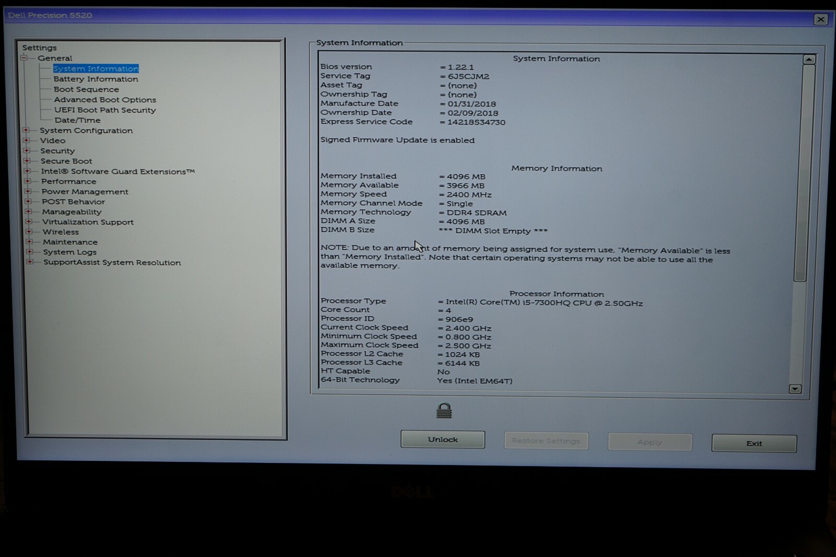Image resolution: width=836 pixels, height=557 pixels.
Task: Click the Ownership Date value 02/09/2018
Action: (x=472, y=113)
